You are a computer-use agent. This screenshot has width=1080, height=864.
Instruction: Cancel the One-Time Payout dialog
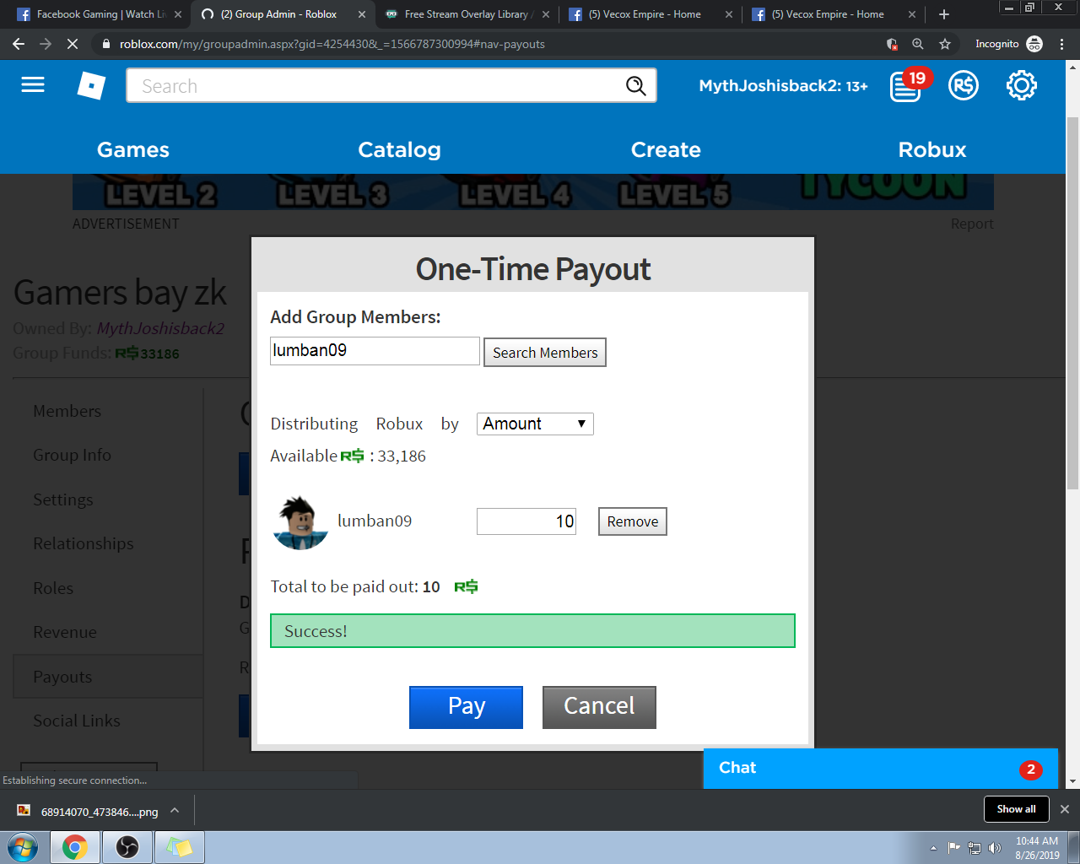599,707
